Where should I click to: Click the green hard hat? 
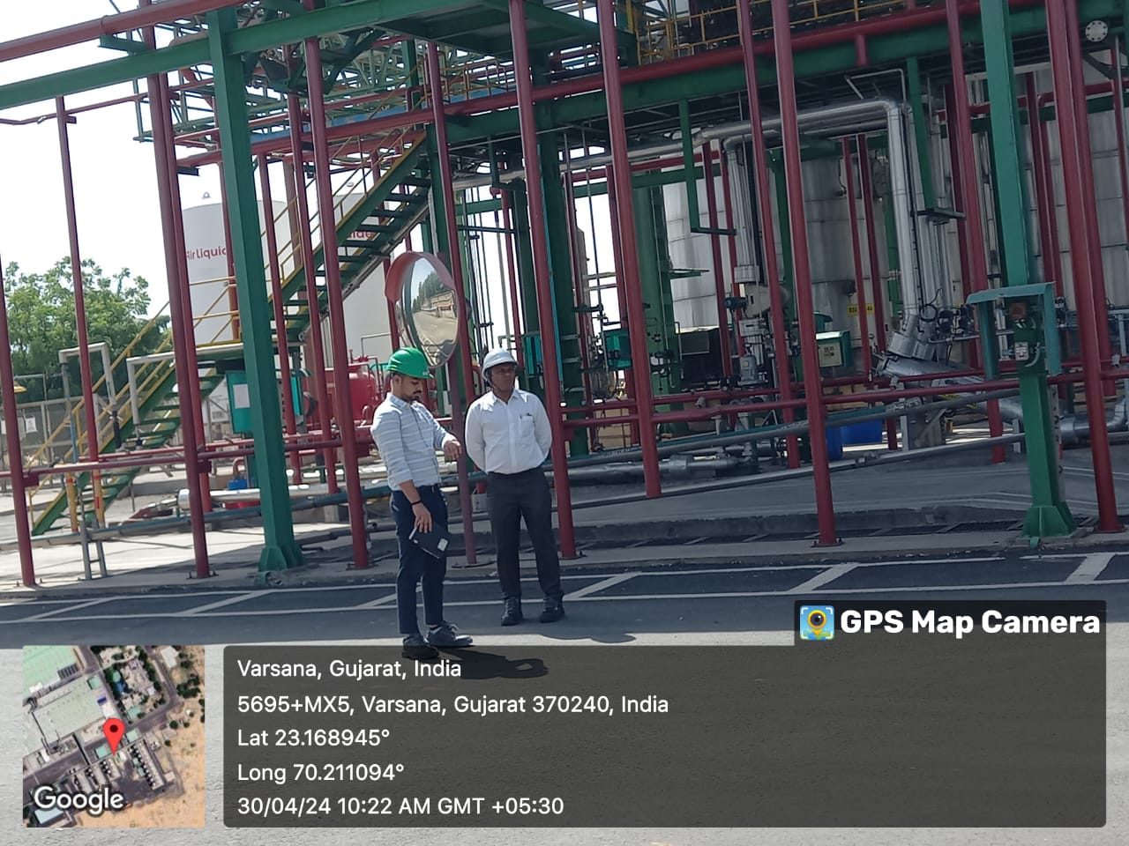(408, 361)
